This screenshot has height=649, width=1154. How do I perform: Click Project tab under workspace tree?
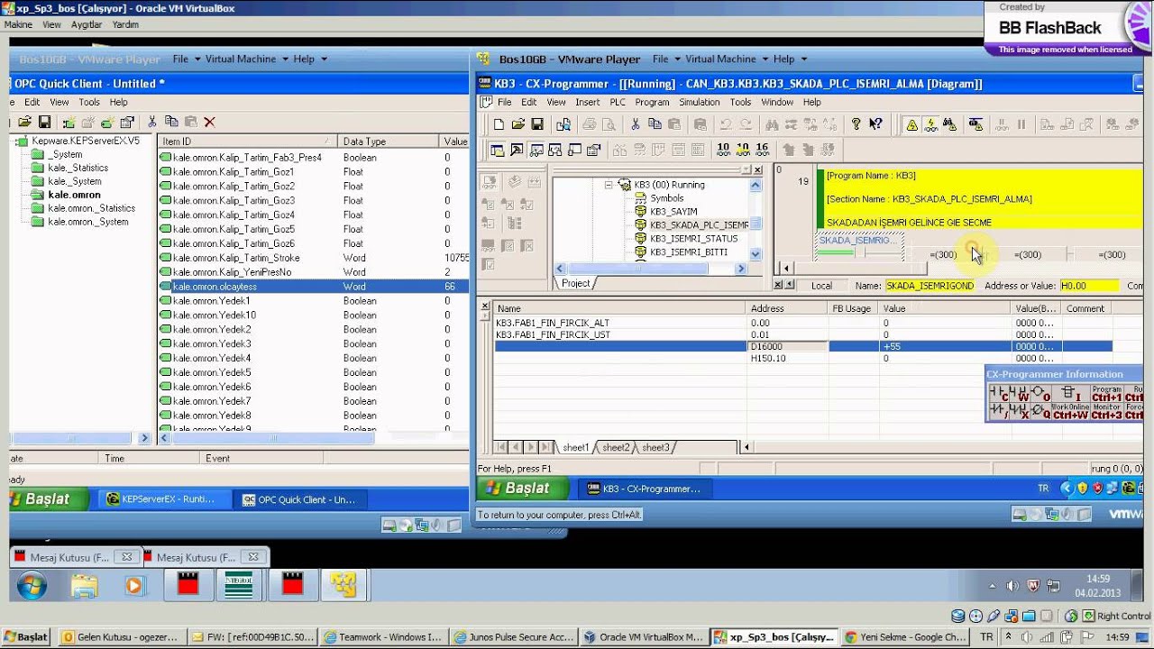[x=576, y=283]
